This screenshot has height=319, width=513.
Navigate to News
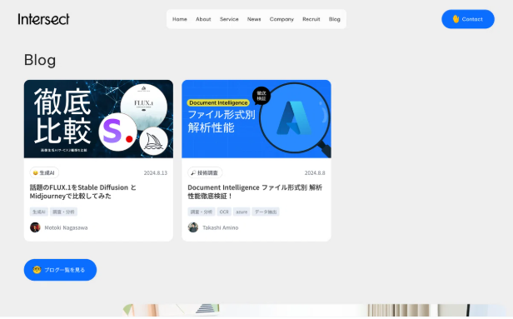pos(254,19)
